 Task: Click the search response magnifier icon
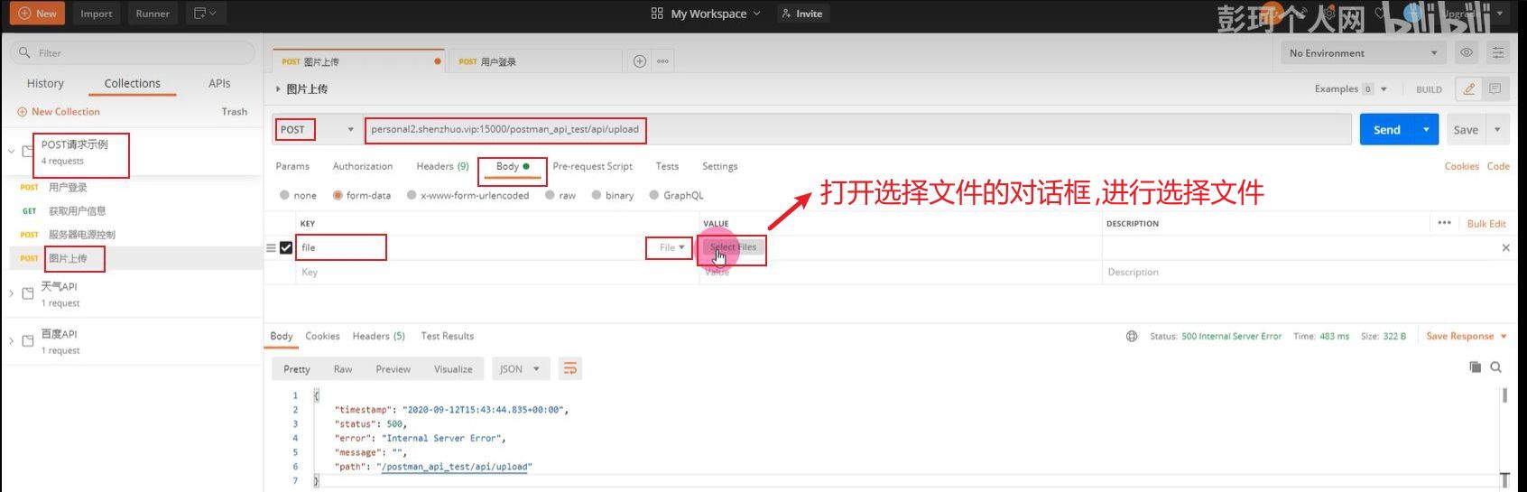1495,367
